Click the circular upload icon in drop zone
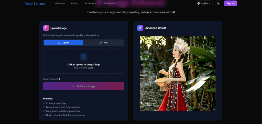Viewport: 262px width, 124px height. coord(84,57)
